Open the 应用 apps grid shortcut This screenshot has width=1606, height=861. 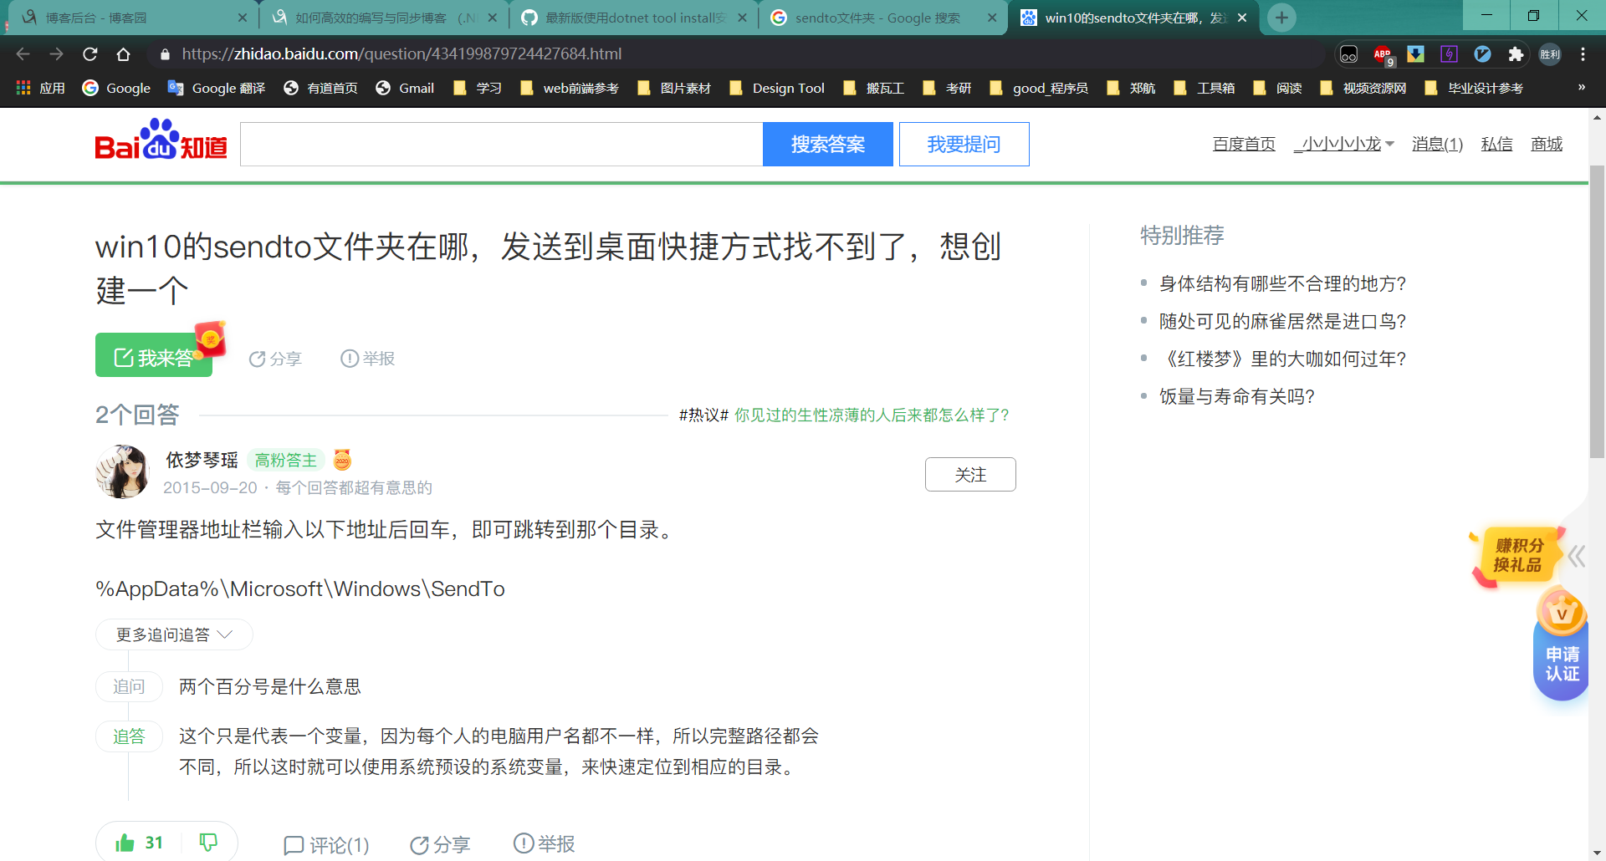[40, 88]
